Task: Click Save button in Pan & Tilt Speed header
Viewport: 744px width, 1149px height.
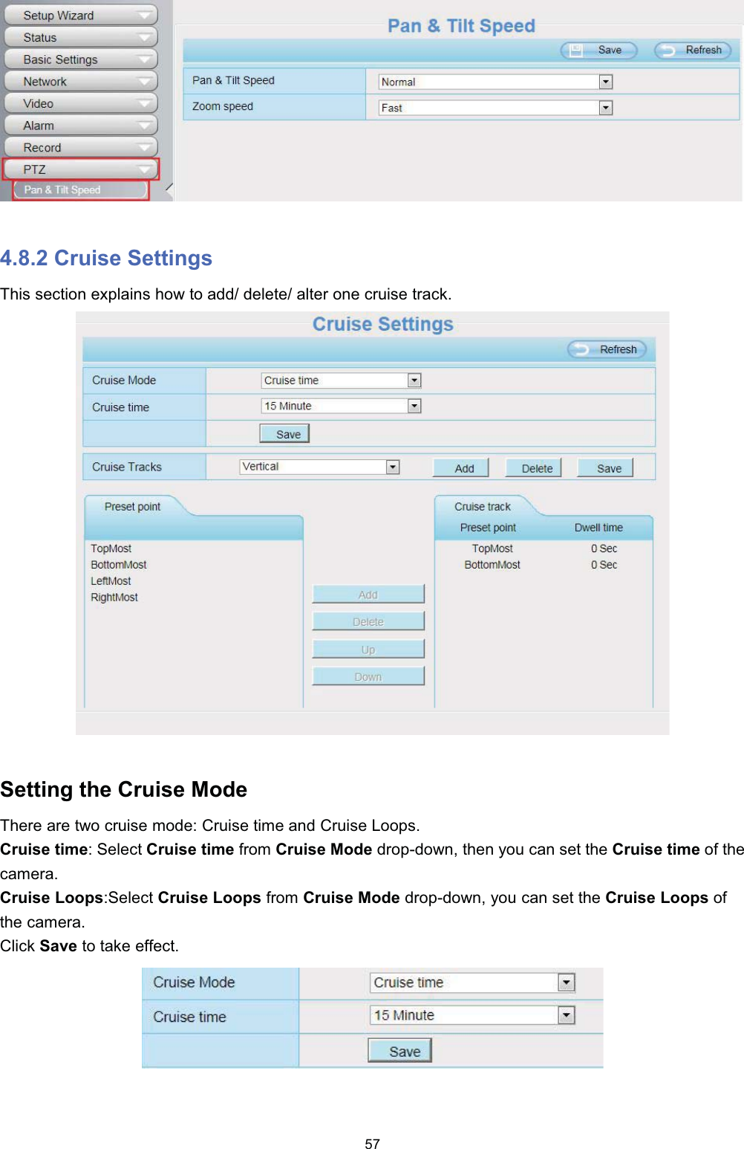Action: tap(598, 50)
